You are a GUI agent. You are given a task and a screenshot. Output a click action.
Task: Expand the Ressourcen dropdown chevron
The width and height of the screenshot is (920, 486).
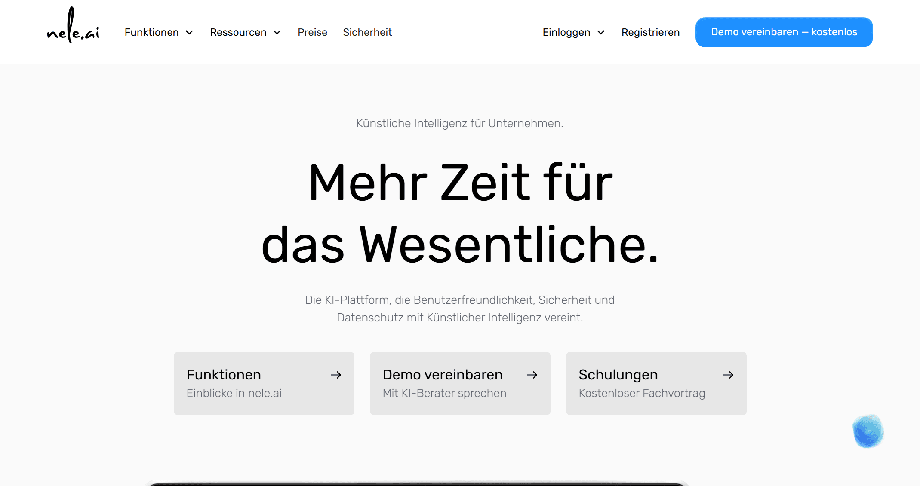click(277, 33)
